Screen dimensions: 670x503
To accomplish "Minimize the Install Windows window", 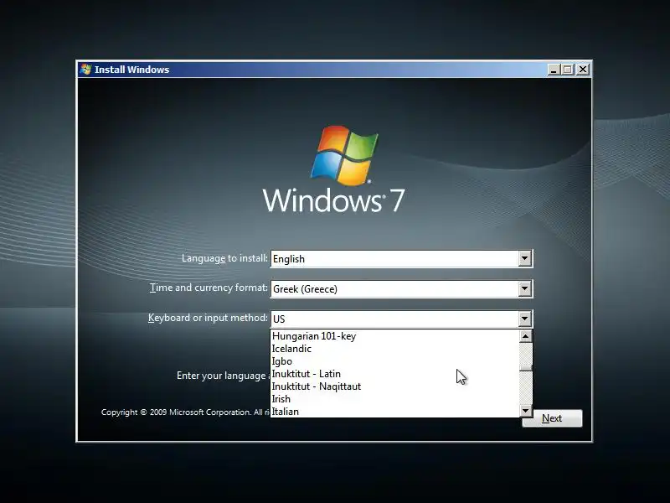I will pos(554,70).
